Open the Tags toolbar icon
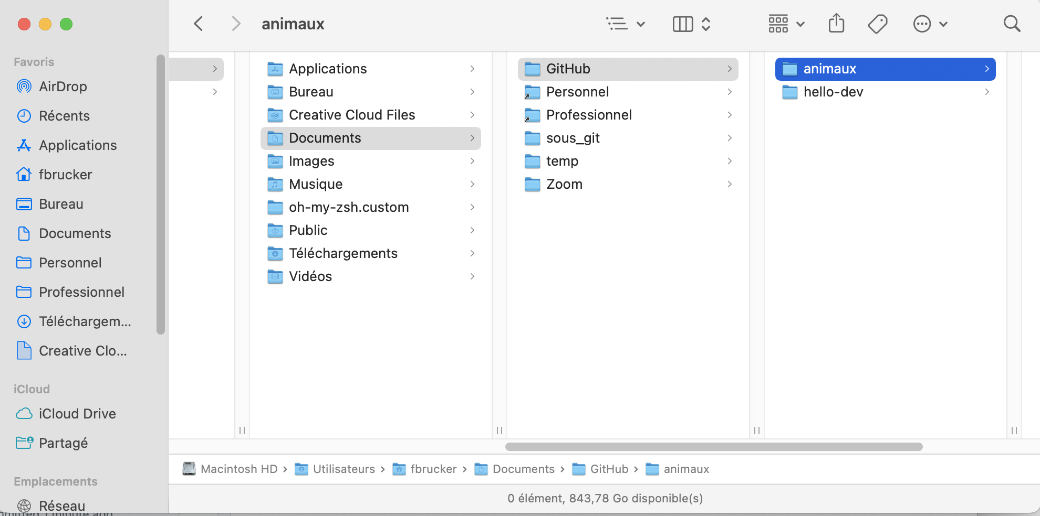The height and width of the screenshot is (516, 1040). pos(877,24)
